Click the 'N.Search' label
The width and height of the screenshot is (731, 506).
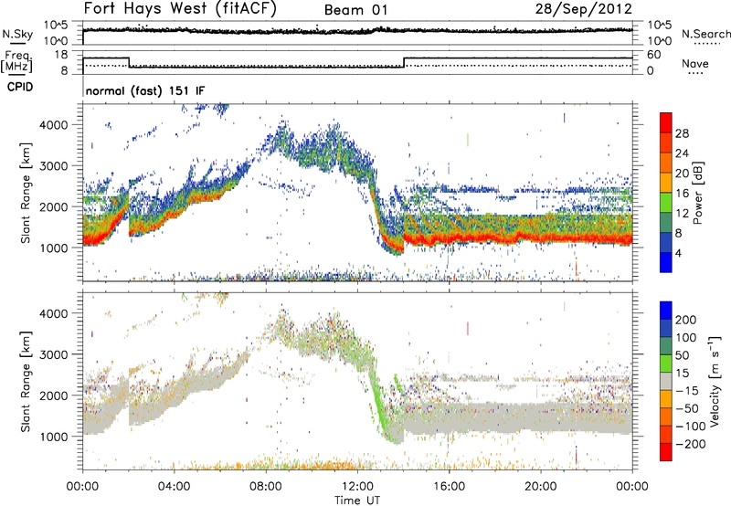coord(705,34)
